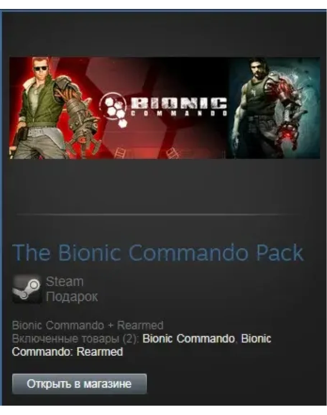
Task: Click the word 'COMMANDO' under the banner logo
Action: click(179, 113)
